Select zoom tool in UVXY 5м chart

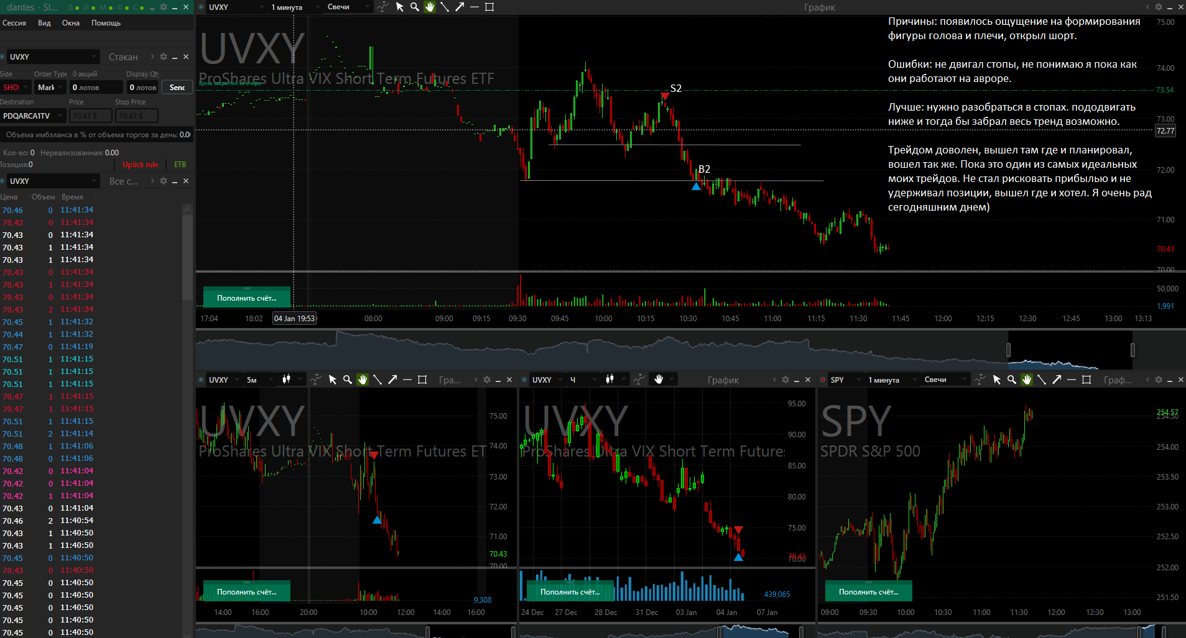[348, 380]
